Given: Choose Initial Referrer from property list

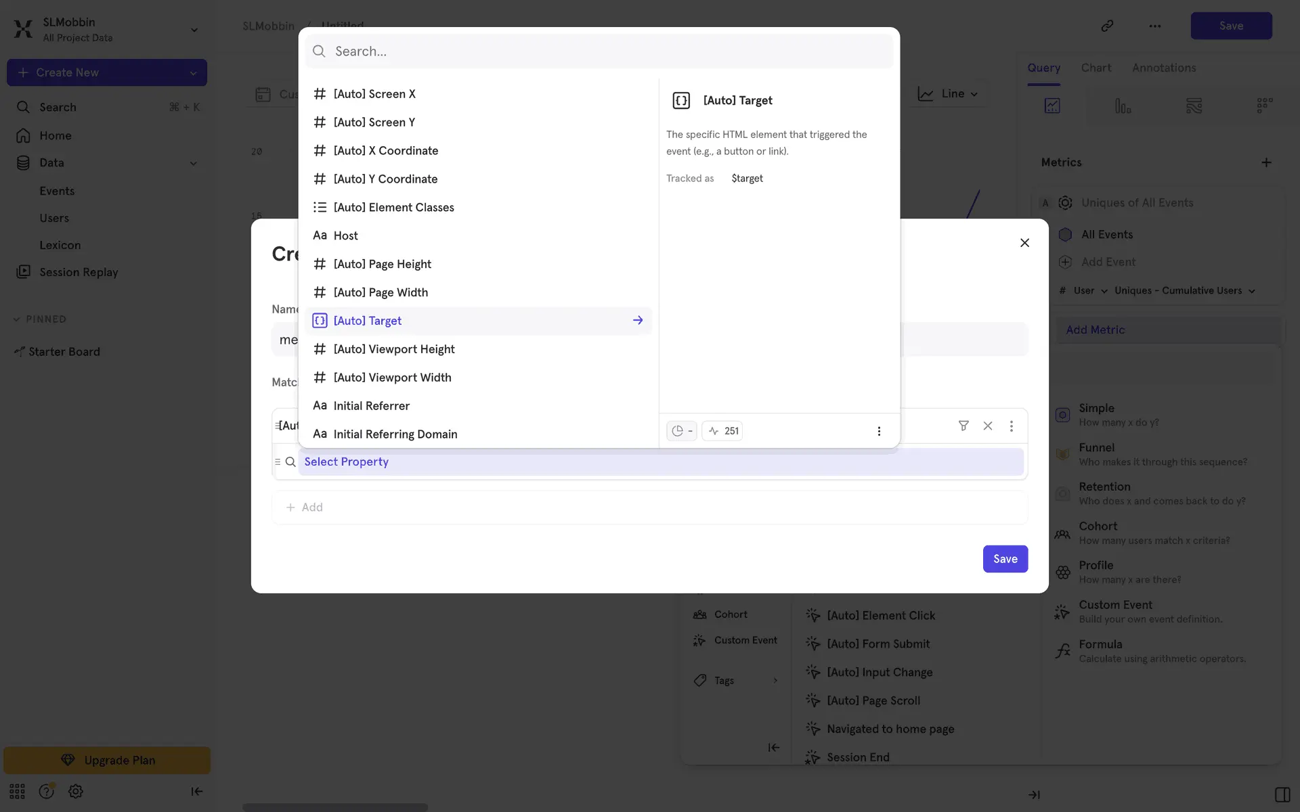Looking at the screenshot, I should 371,405.
